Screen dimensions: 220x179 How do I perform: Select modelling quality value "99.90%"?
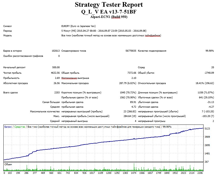tap(210, 51)
